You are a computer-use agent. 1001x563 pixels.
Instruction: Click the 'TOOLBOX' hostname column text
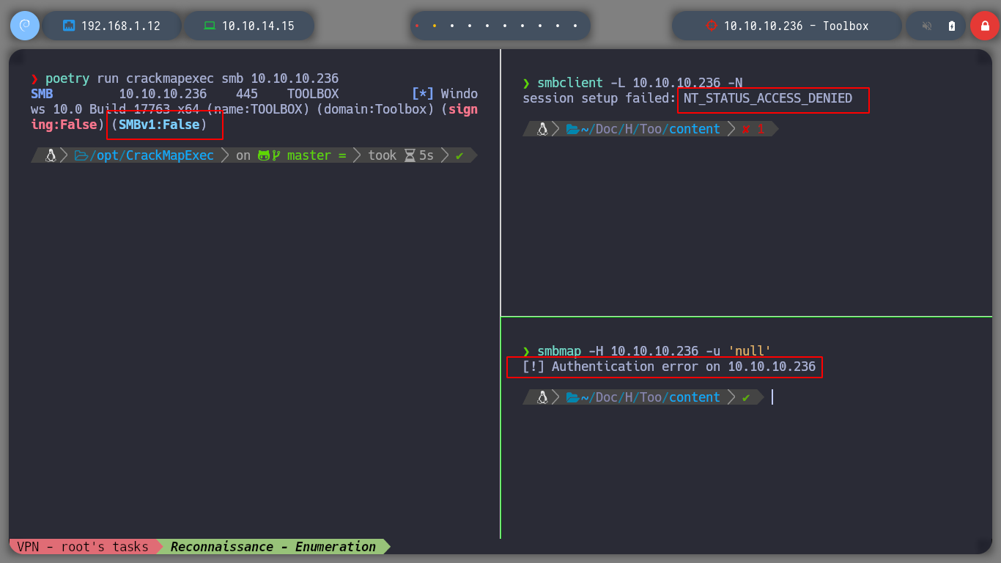[313, 94]
